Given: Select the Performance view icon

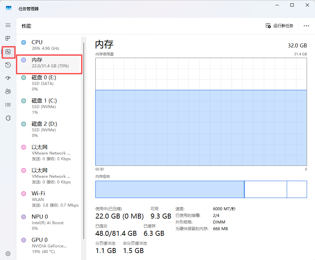Looking at the screenshot, I should (8, 52).
